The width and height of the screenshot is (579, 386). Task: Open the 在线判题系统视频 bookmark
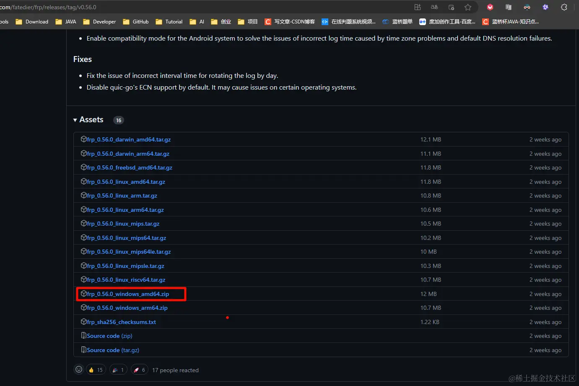point(348,22)
